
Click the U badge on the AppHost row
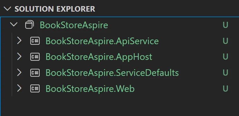click(225, 57)
